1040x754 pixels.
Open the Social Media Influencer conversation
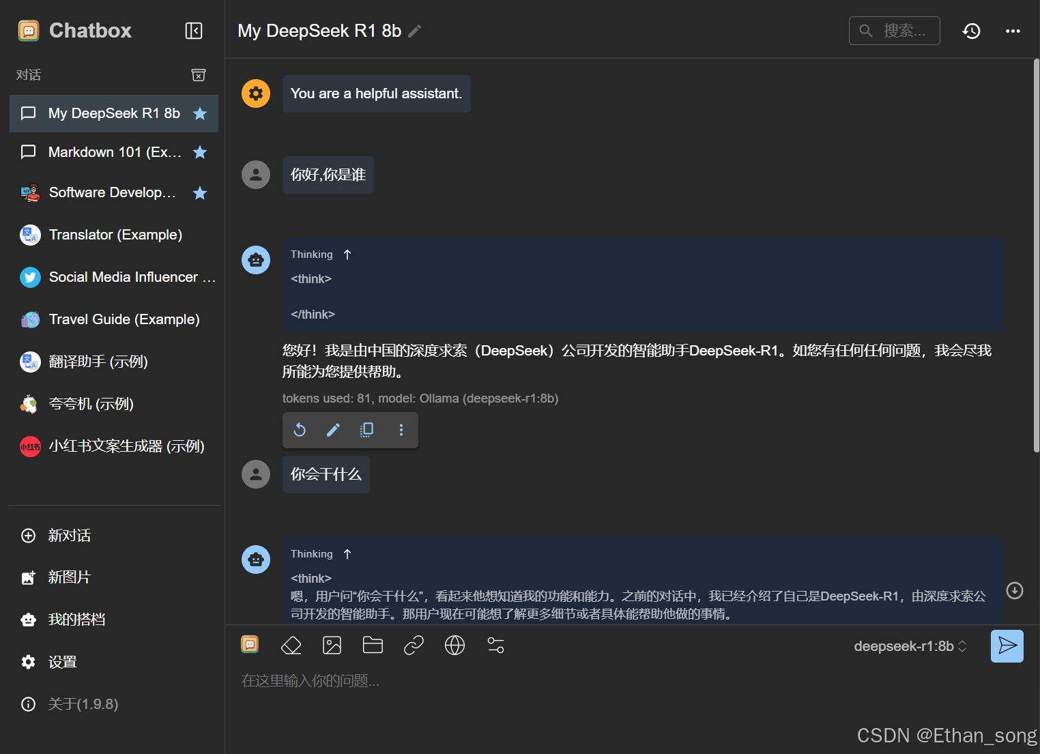click(114, 277)
